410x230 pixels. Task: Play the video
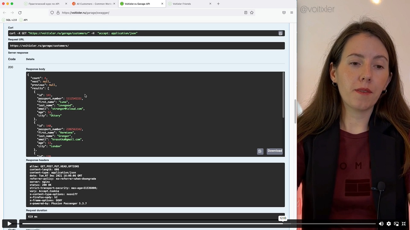coord(9,224)
